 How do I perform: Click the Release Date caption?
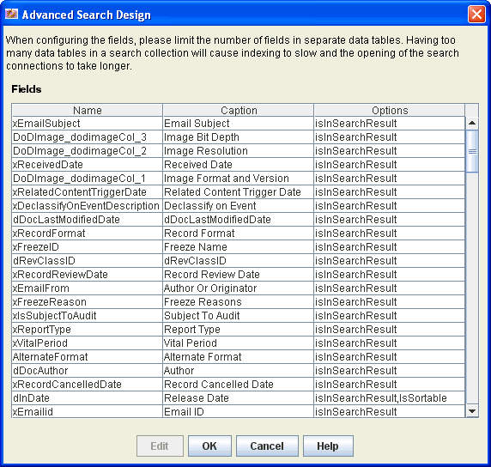tap(239, 398)
